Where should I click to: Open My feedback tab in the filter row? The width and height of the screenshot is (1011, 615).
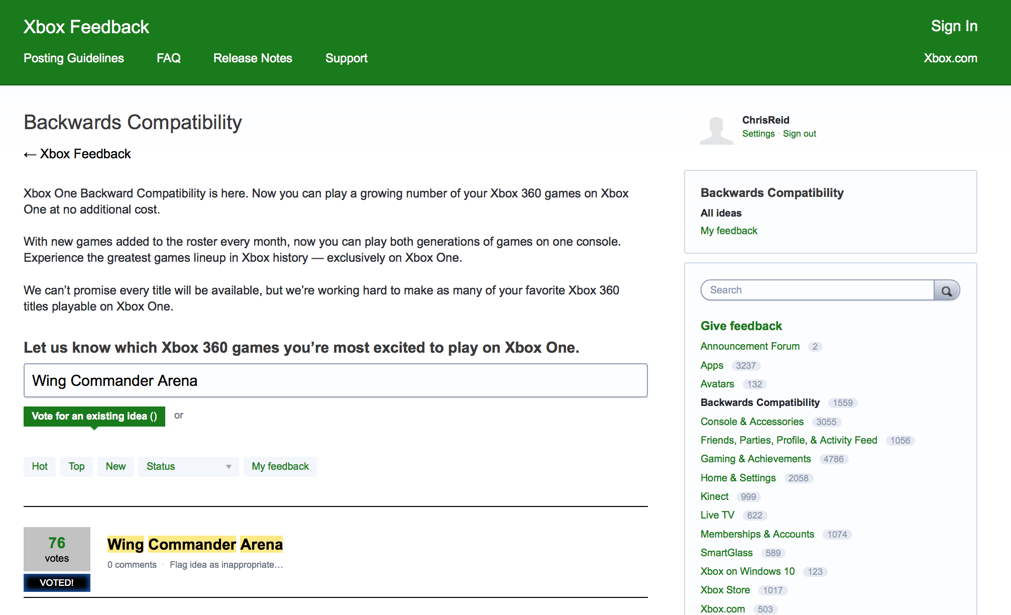[280, 466]
